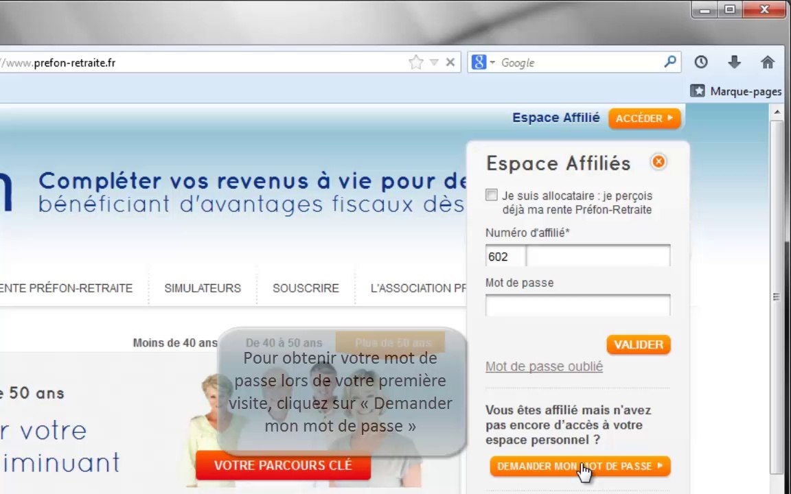Select the 'De 40 à 50 ans' tab

284,343
